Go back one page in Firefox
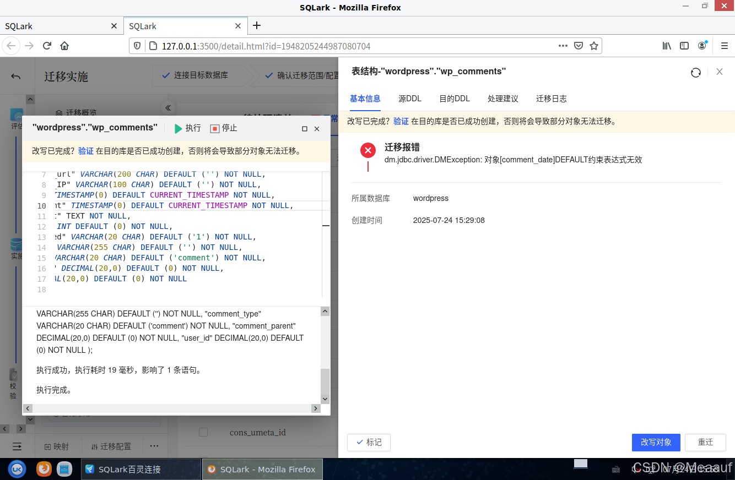Image resolution: width=735 pixels, height=480 pixels. tap(12, 46)
